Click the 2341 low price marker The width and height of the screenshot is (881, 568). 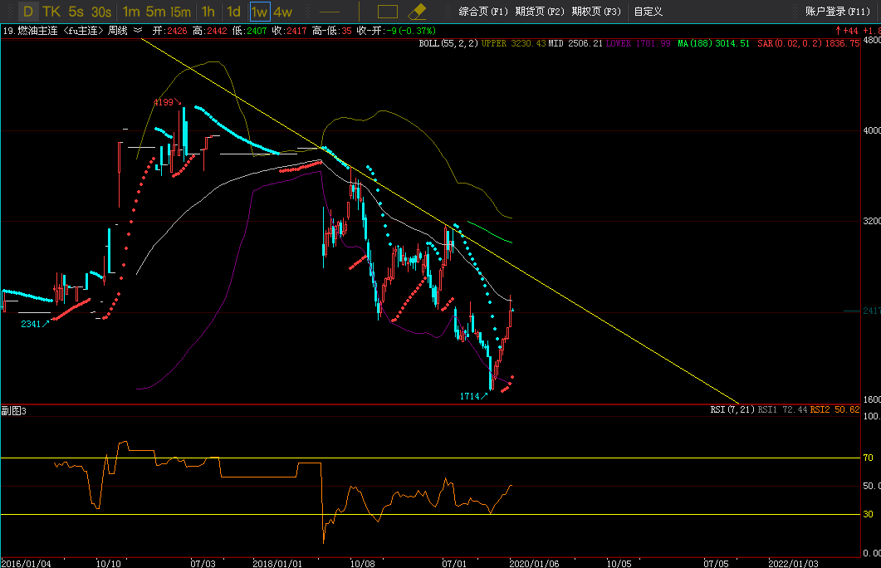(x=31, y=324)
